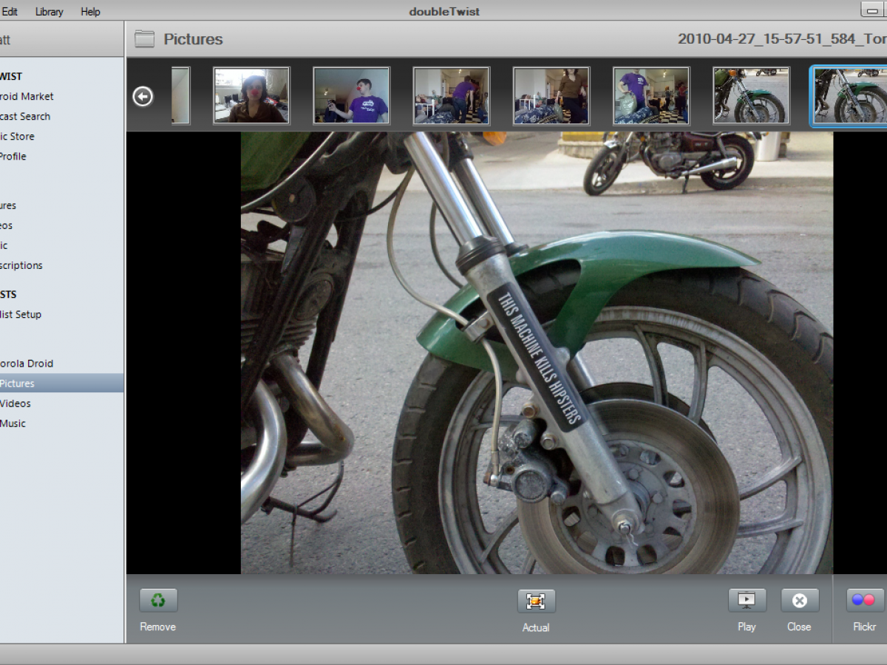Open Android Market in sidebar
The image size is (887, 665).
point(27,96)
